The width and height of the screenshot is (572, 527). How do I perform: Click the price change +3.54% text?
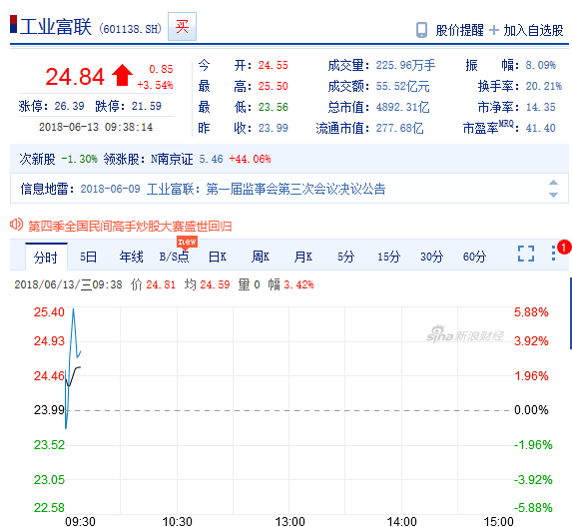pos(155,85)
